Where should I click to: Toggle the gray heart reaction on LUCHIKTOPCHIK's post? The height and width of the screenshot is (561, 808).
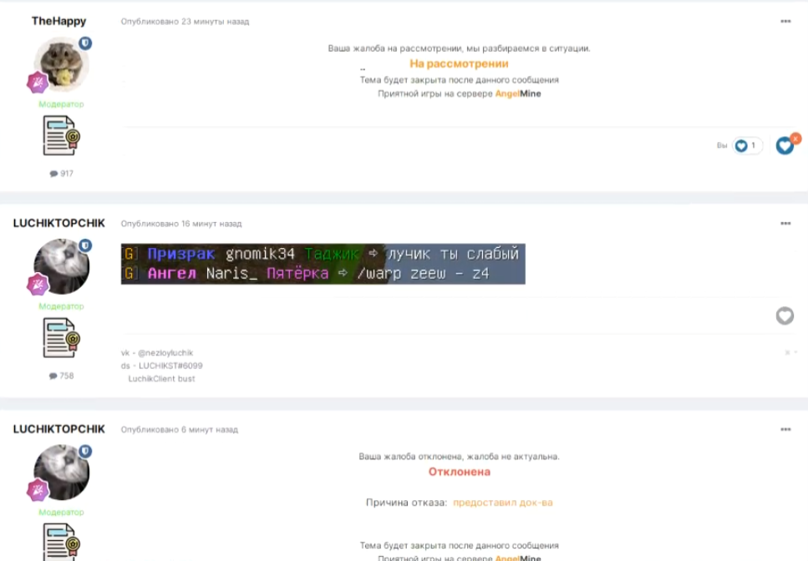(x=785, y=316)
